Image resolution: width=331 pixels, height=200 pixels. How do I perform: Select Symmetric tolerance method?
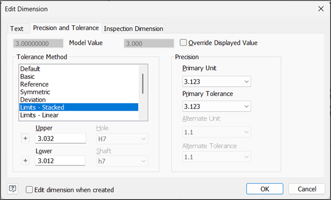tap(79, 92)
